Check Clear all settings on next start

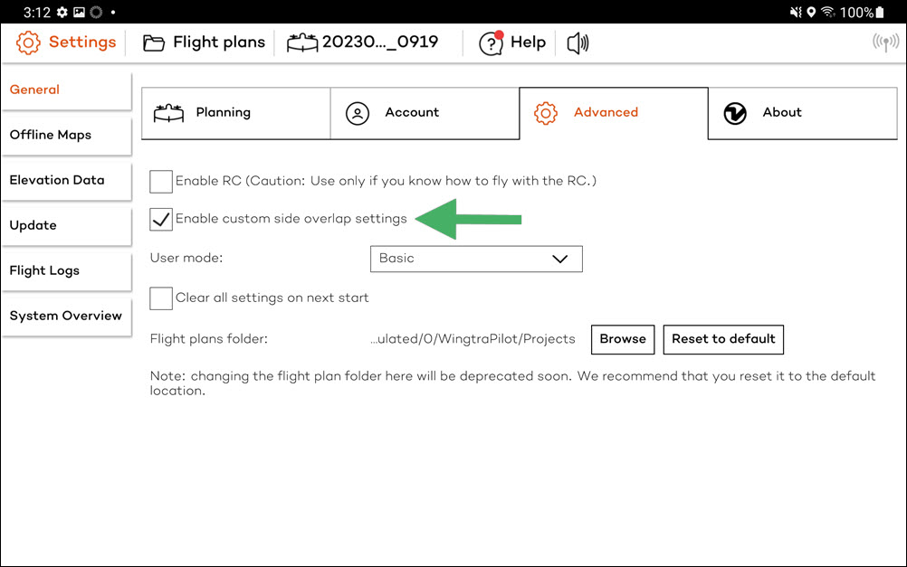pyautogui.click(x=161, y=298)
